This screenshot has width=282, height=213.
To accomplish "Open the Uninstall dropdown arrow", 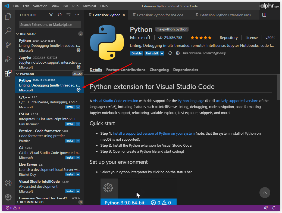I will click(x=162, y=53).
